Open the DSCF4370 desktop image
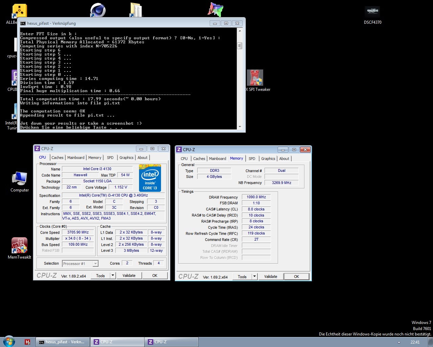 372,15
